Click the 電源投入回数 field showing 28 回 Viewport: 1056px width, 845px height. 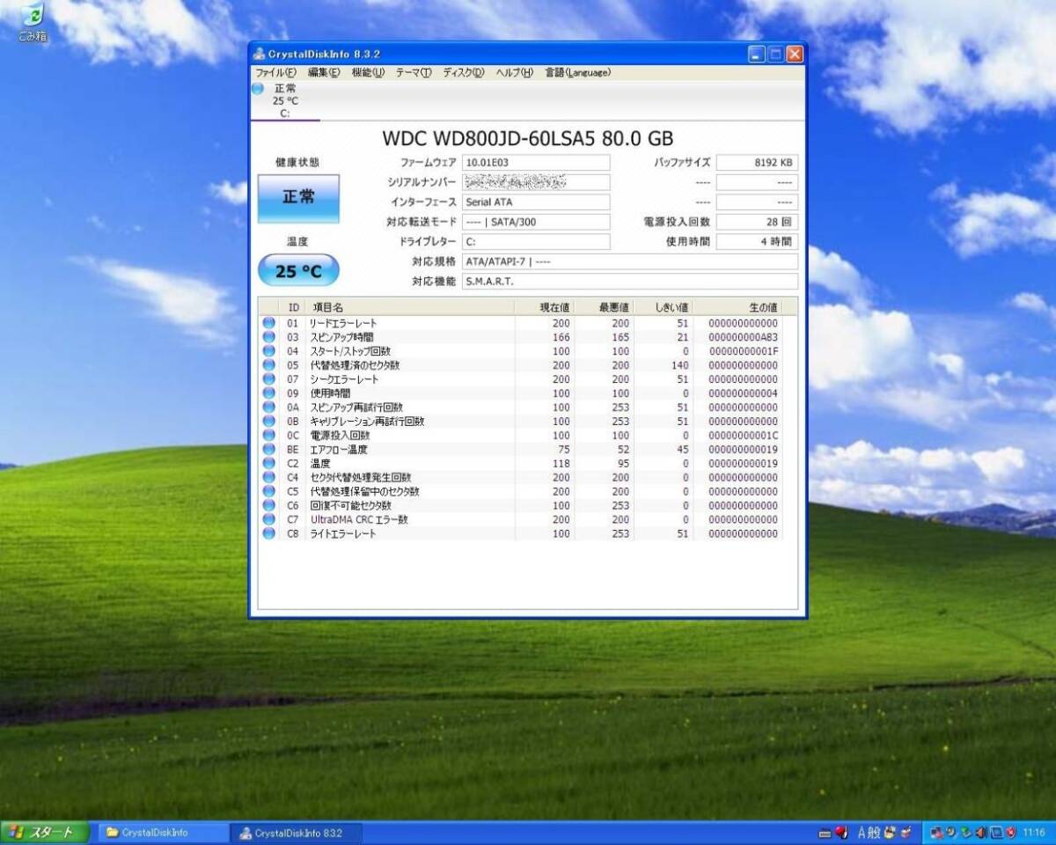[x=757, y=222]
